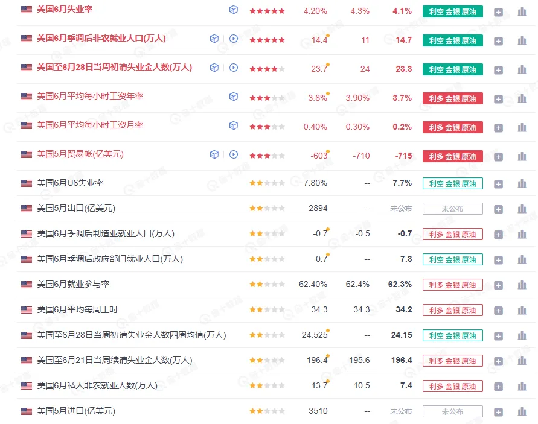Click plus icon for 美国5月进口

click(x=498, y=412)
